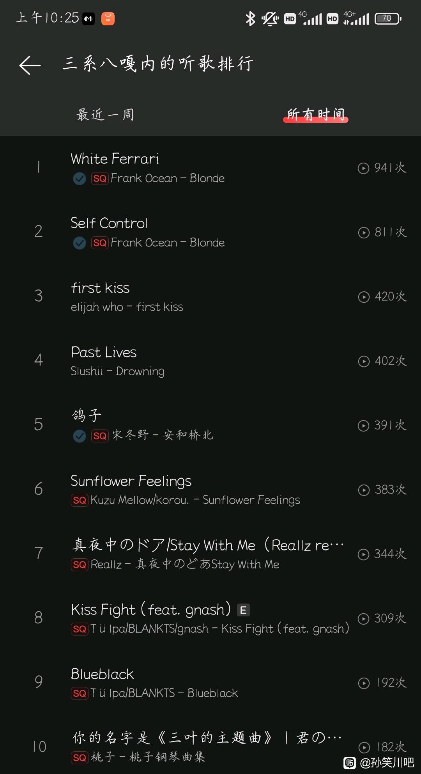Open the Past Lives track by Slushii

point(210,361)
